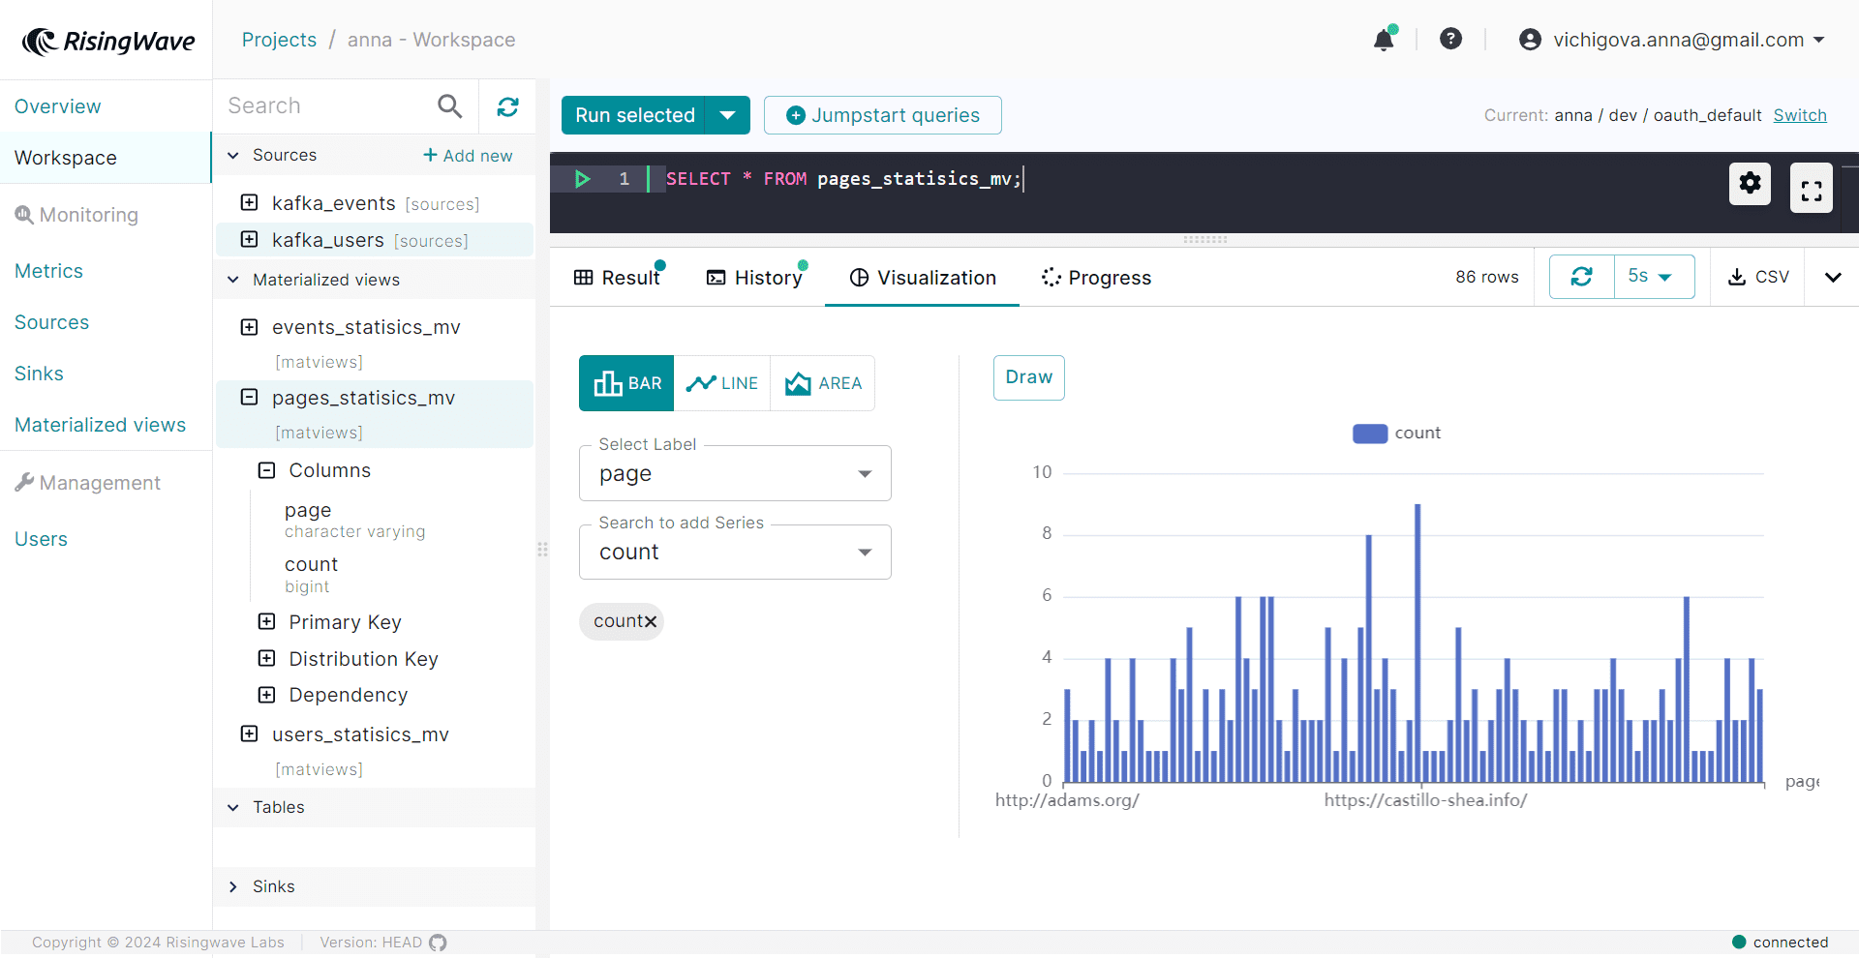Switch to the Visualization tab
This screenshot has height=958, width=1859.
pyautogui.click(x=923, y=278)
